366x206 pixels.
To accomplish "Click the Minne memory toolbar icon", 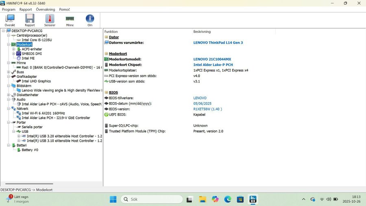I will tap(70, 20).
